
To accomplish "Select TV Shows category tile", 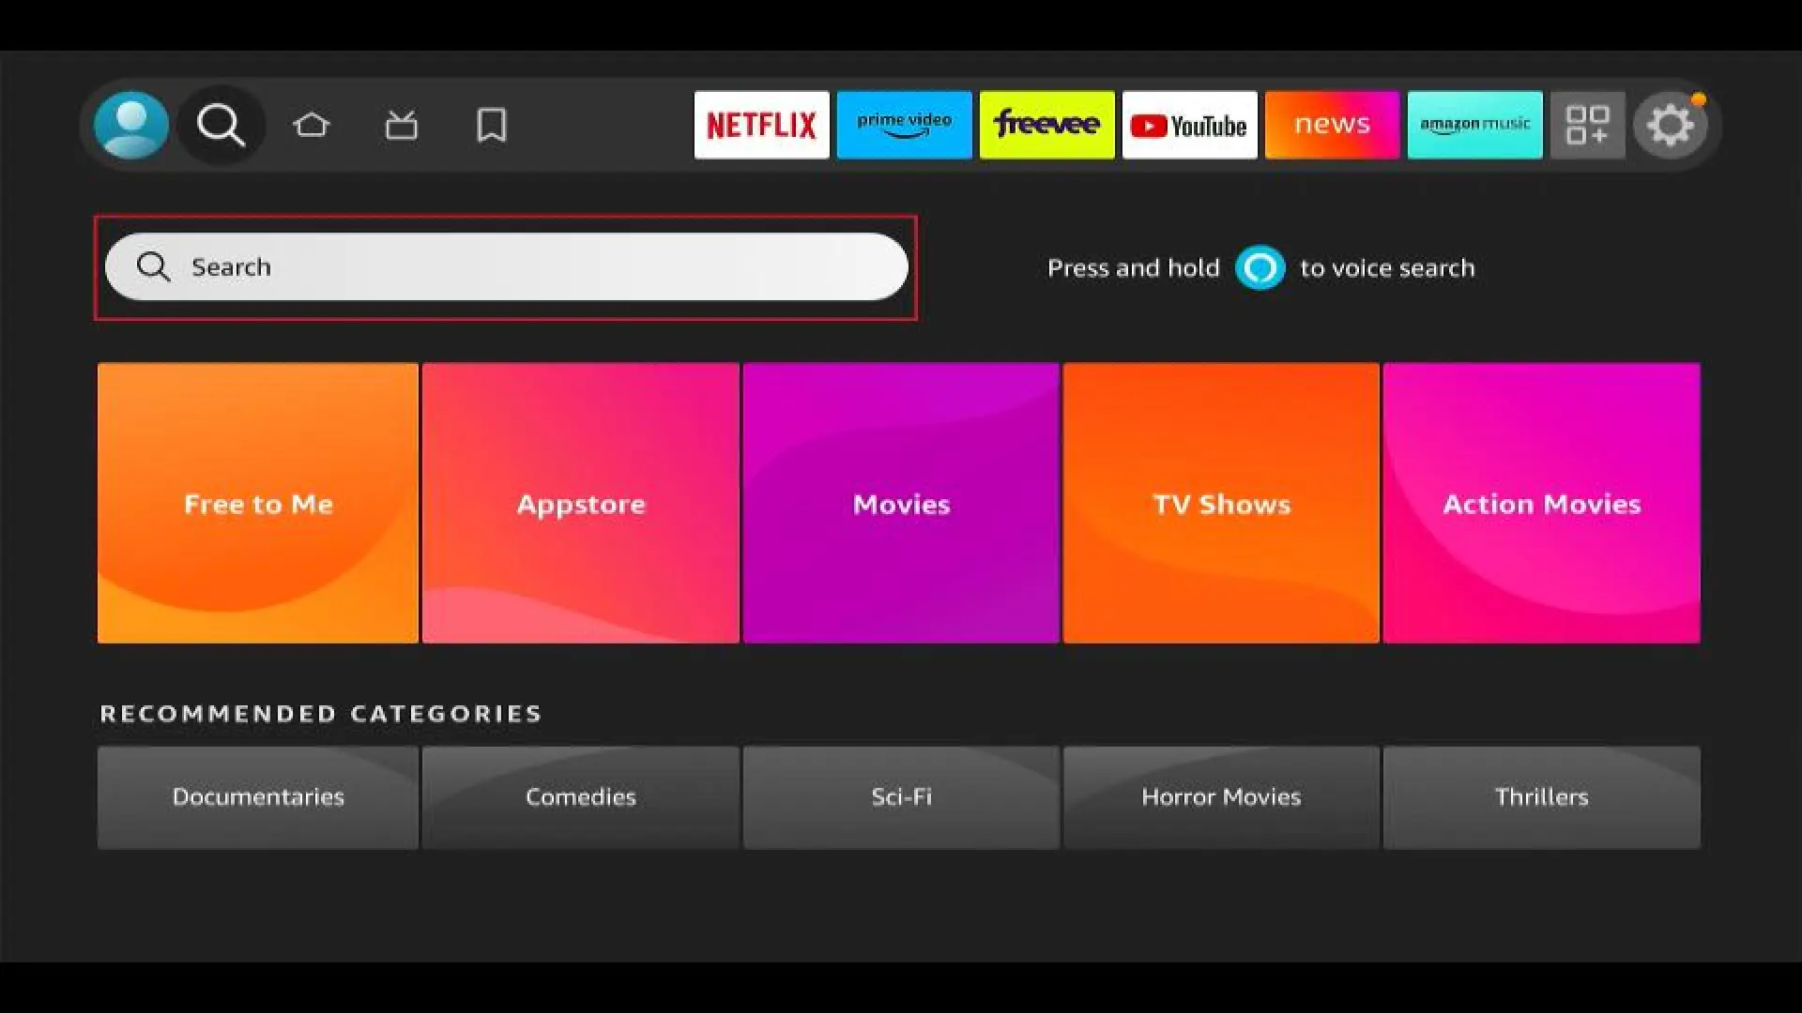I will click(x=1222, y=504).
